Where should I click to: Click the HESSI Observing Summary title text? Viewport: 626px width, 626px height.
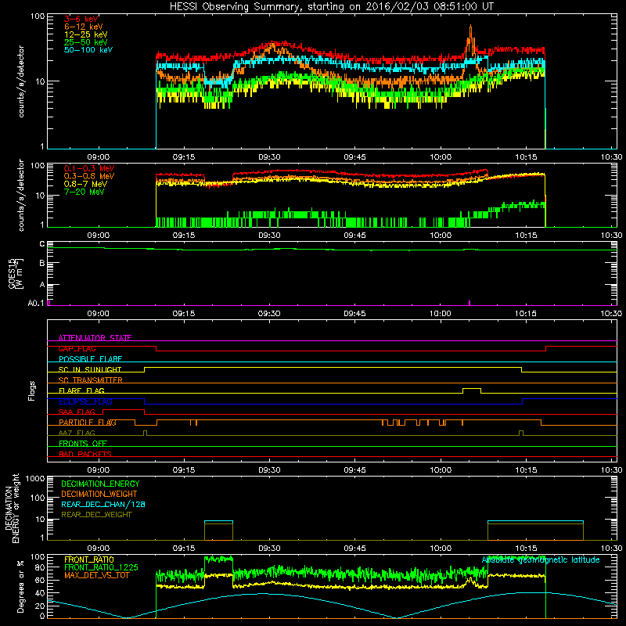click(x=332, y=7)
